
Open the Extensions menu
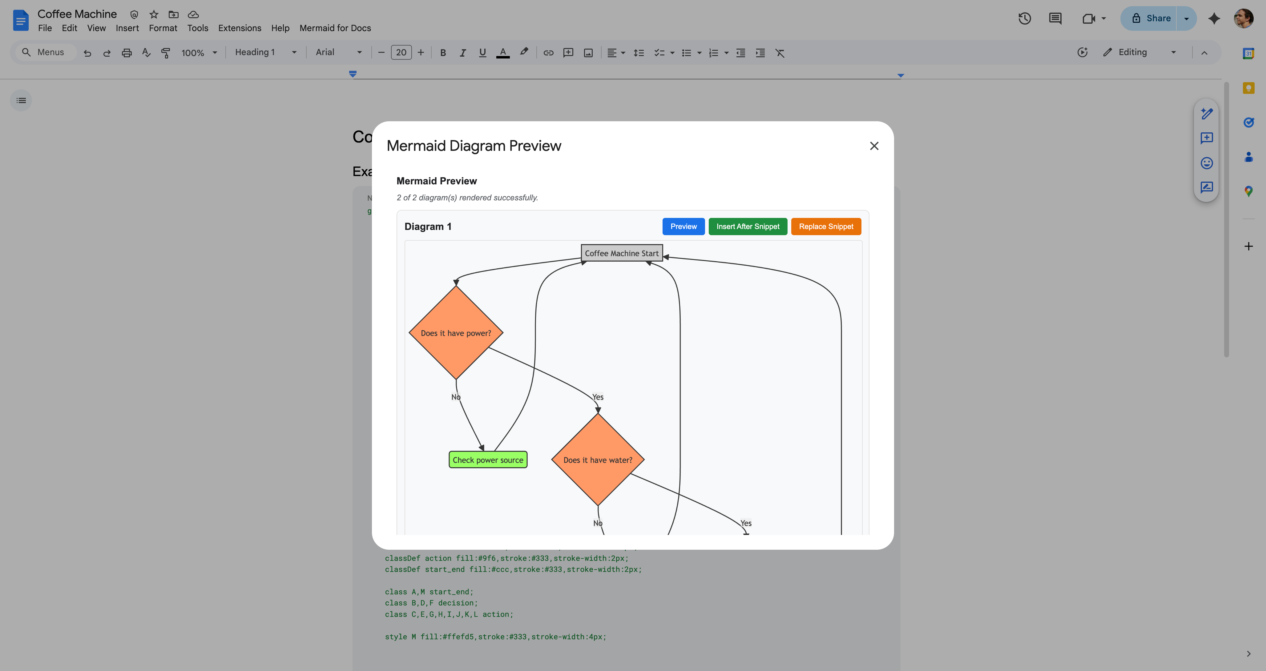[239, 28]
